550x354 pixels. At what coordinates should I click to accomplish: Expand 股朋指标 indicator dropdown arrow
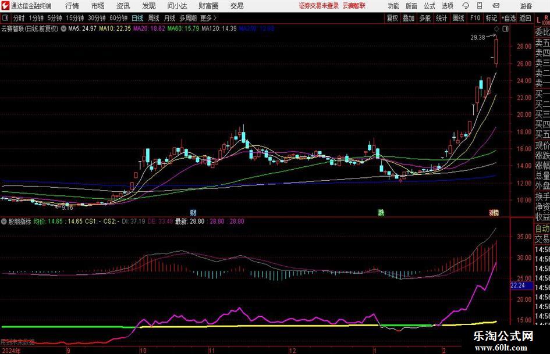(4, 221)
